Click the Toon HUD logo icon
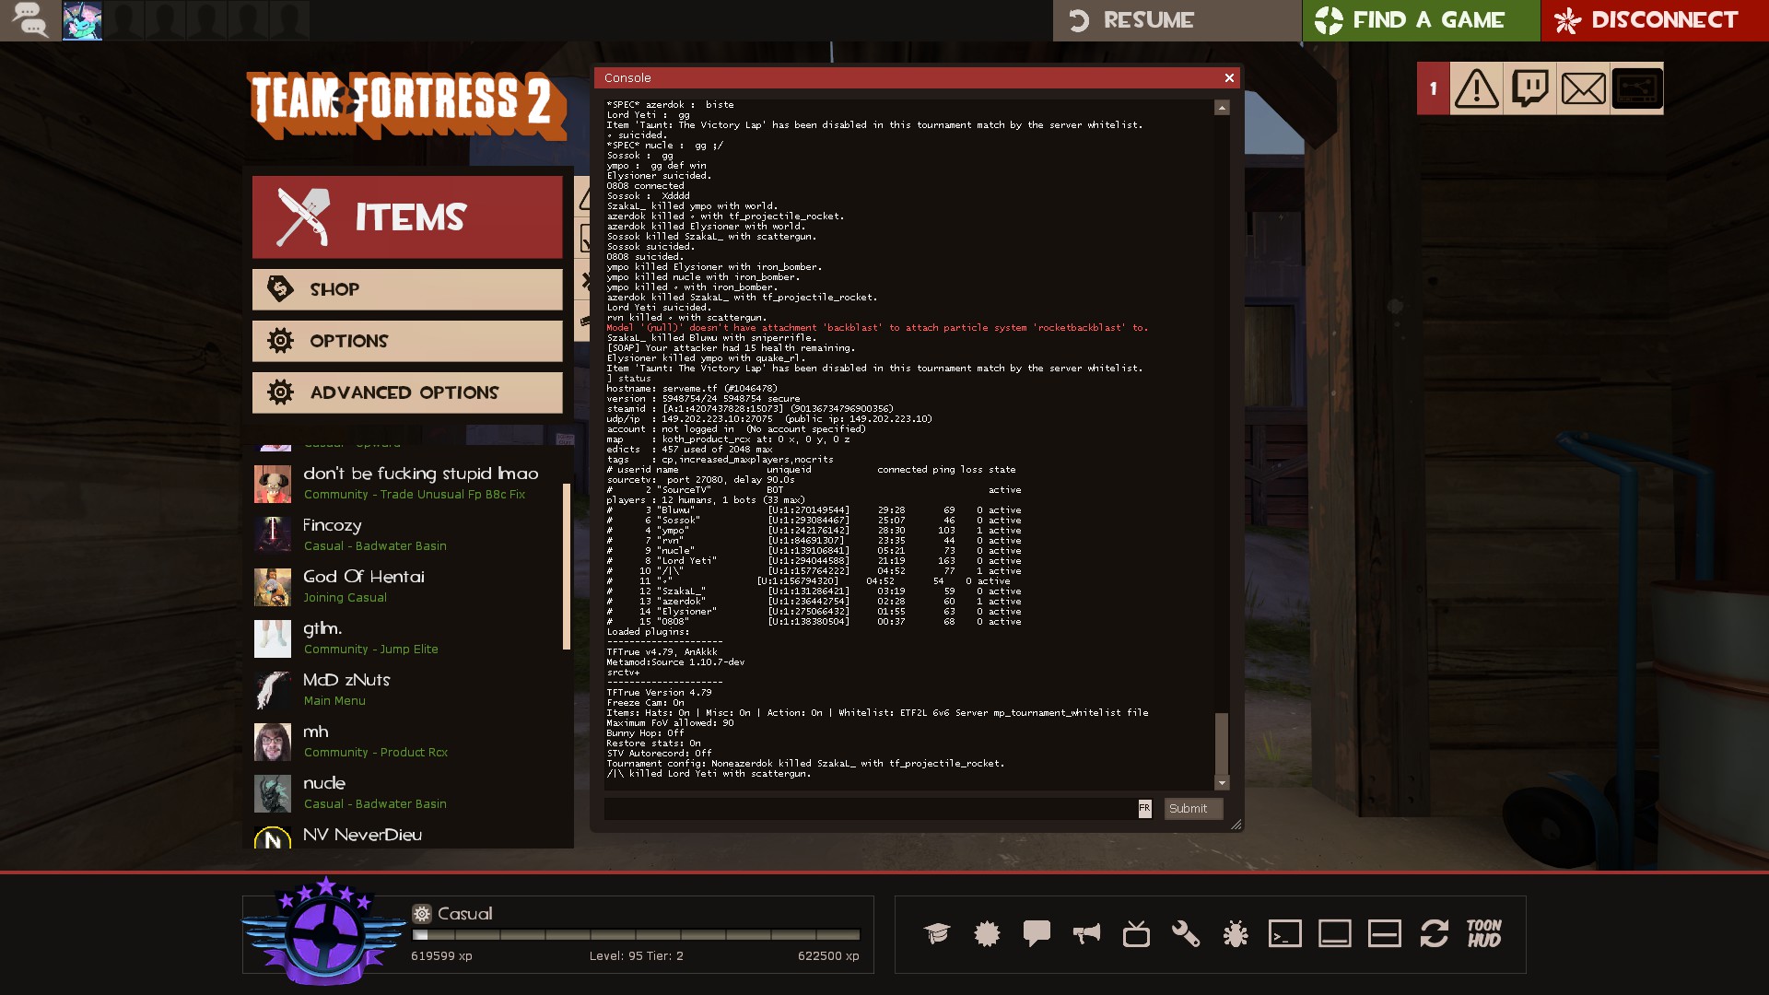 pyautogui.click(x=1484, y=934)
